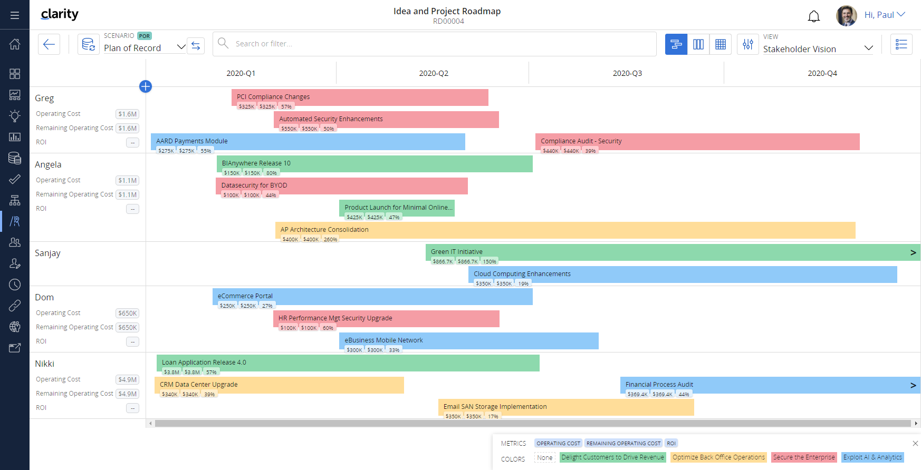Image resolution: width=921 pixels, height=470 pixels.
Task: Click the scrollbar left arrow
Action: 150,423
